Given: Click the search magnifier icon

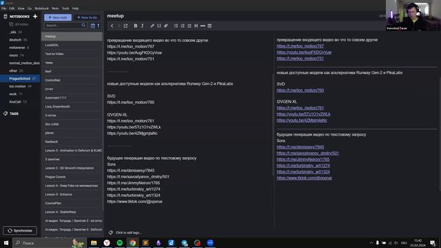Looking at the screenshot, I should 83,25.
